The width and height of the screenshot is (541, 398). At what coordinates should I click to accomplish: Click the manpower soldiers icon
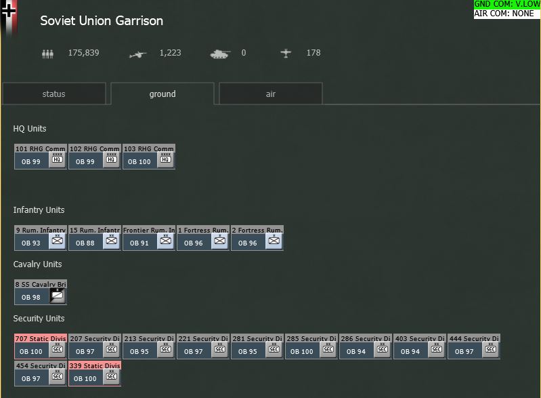pyautogui.click(x=47, y=54)
